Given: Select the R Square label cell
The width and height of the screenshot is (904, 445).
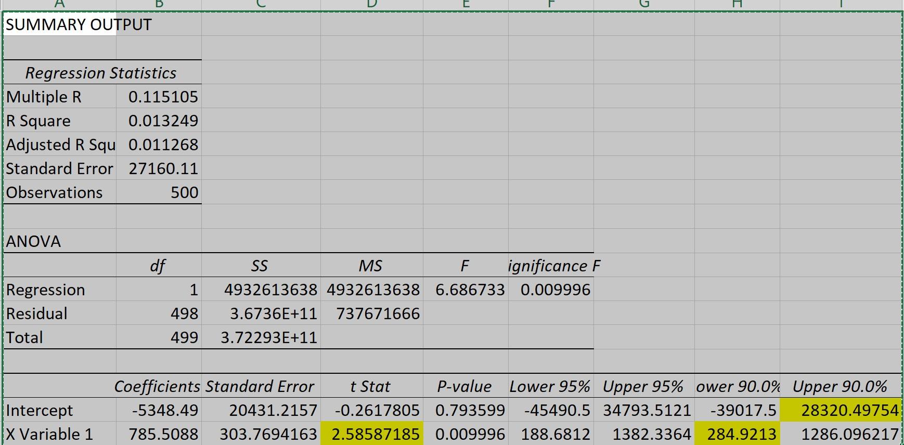Looking at the screenshot, I should coord(60,120).
